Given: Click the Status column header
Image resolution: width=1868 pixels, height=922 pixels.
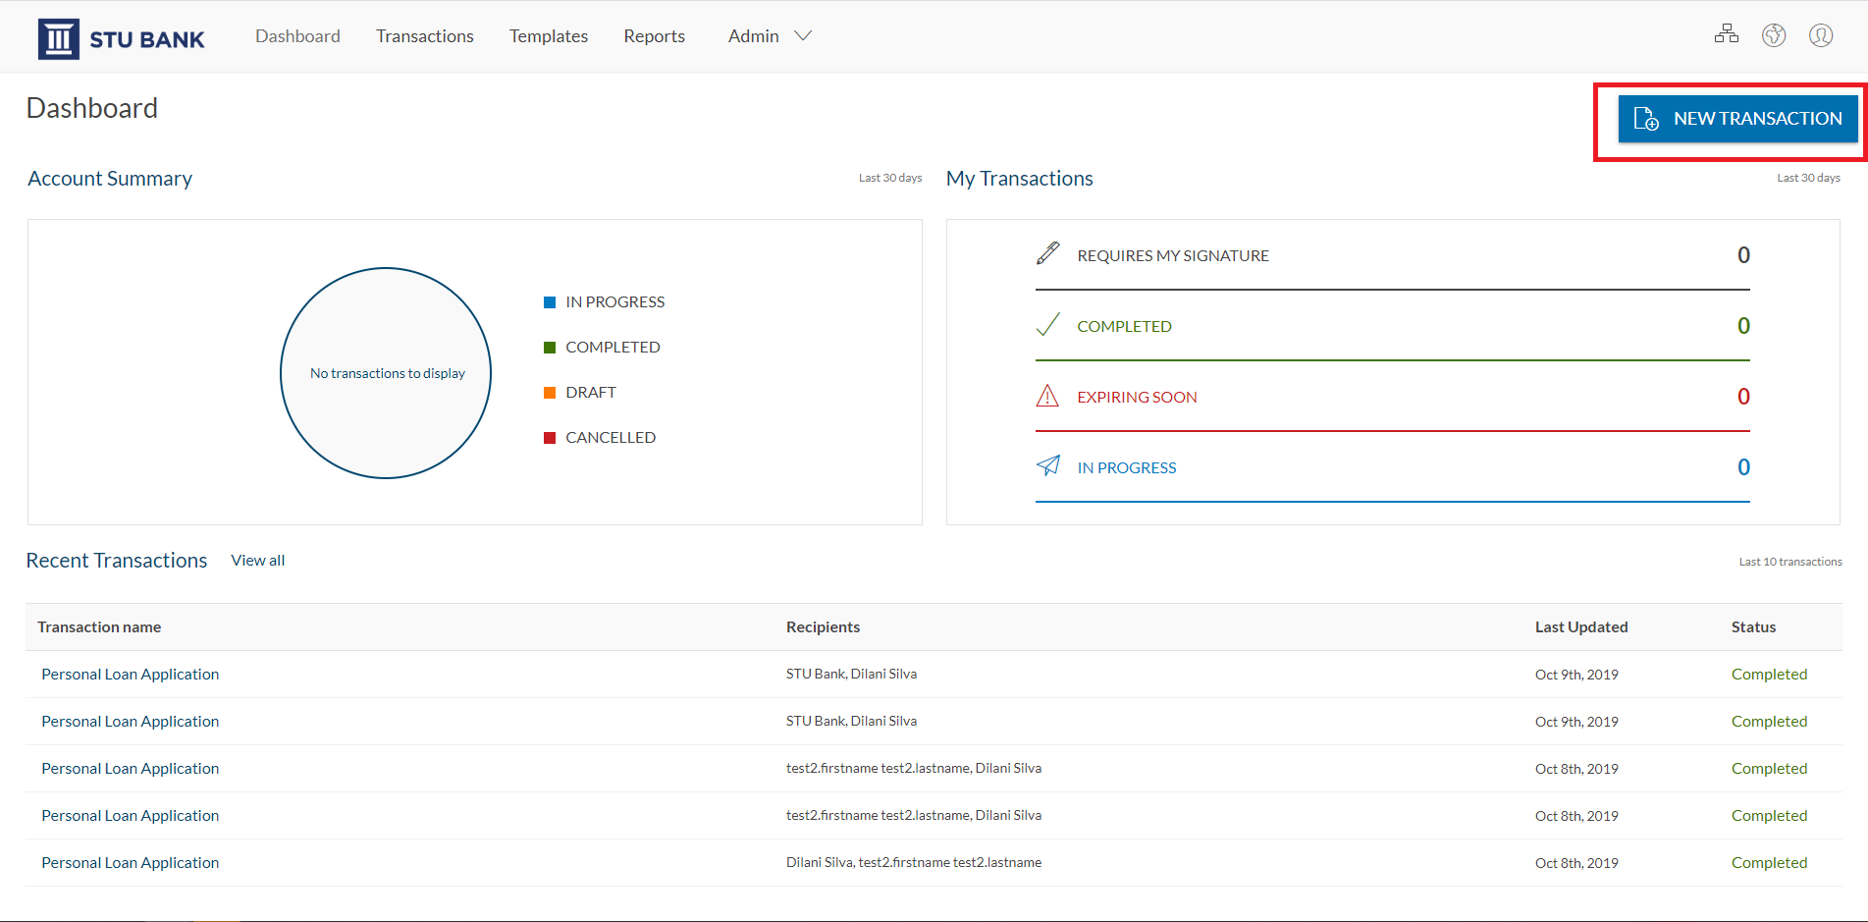Looking at the screenshot, I should point(1753,627).
